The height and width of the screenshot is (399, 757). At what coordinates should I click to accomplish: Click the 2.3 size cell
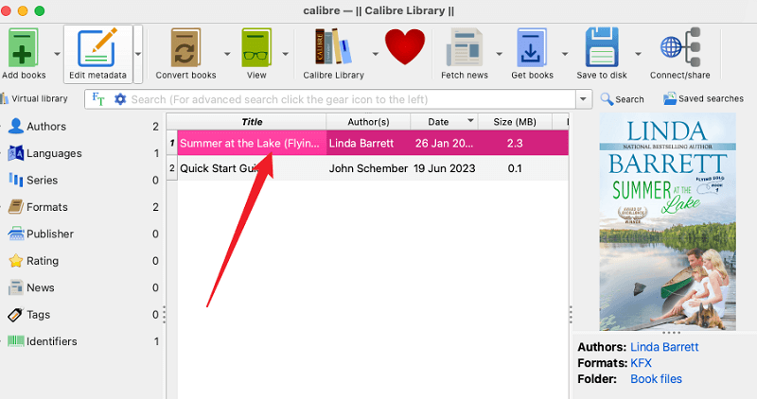click(x=515, y=144)
